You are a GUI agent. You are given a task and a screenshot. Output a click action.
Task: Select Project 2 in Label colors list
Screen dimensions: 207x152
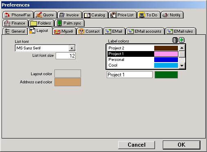pos(143,48)
